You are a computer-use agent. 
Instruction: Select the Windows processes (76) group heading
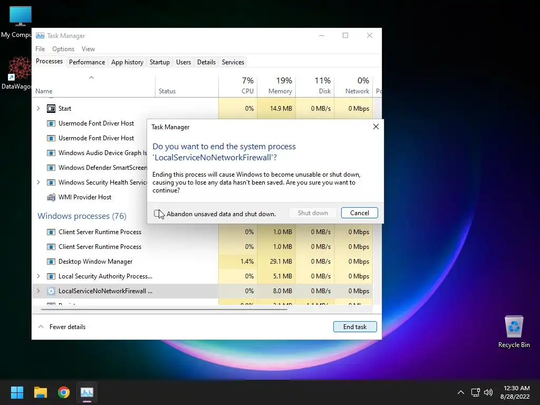click(82, 216)
